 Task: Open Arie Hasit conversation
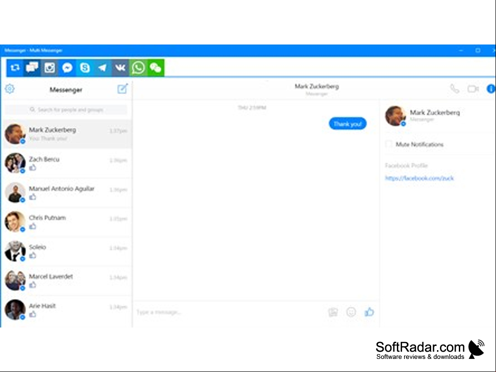pyautogui.click(x=67, y=310)
